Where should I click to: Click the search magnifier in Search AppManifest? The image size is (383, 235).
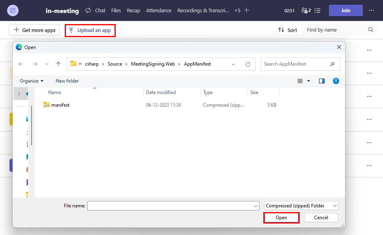332,64
